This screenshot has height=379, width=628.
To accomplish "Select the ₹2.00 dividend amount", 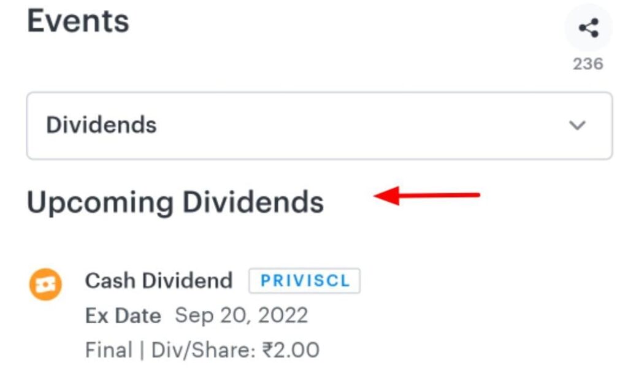I will [291, 350].
